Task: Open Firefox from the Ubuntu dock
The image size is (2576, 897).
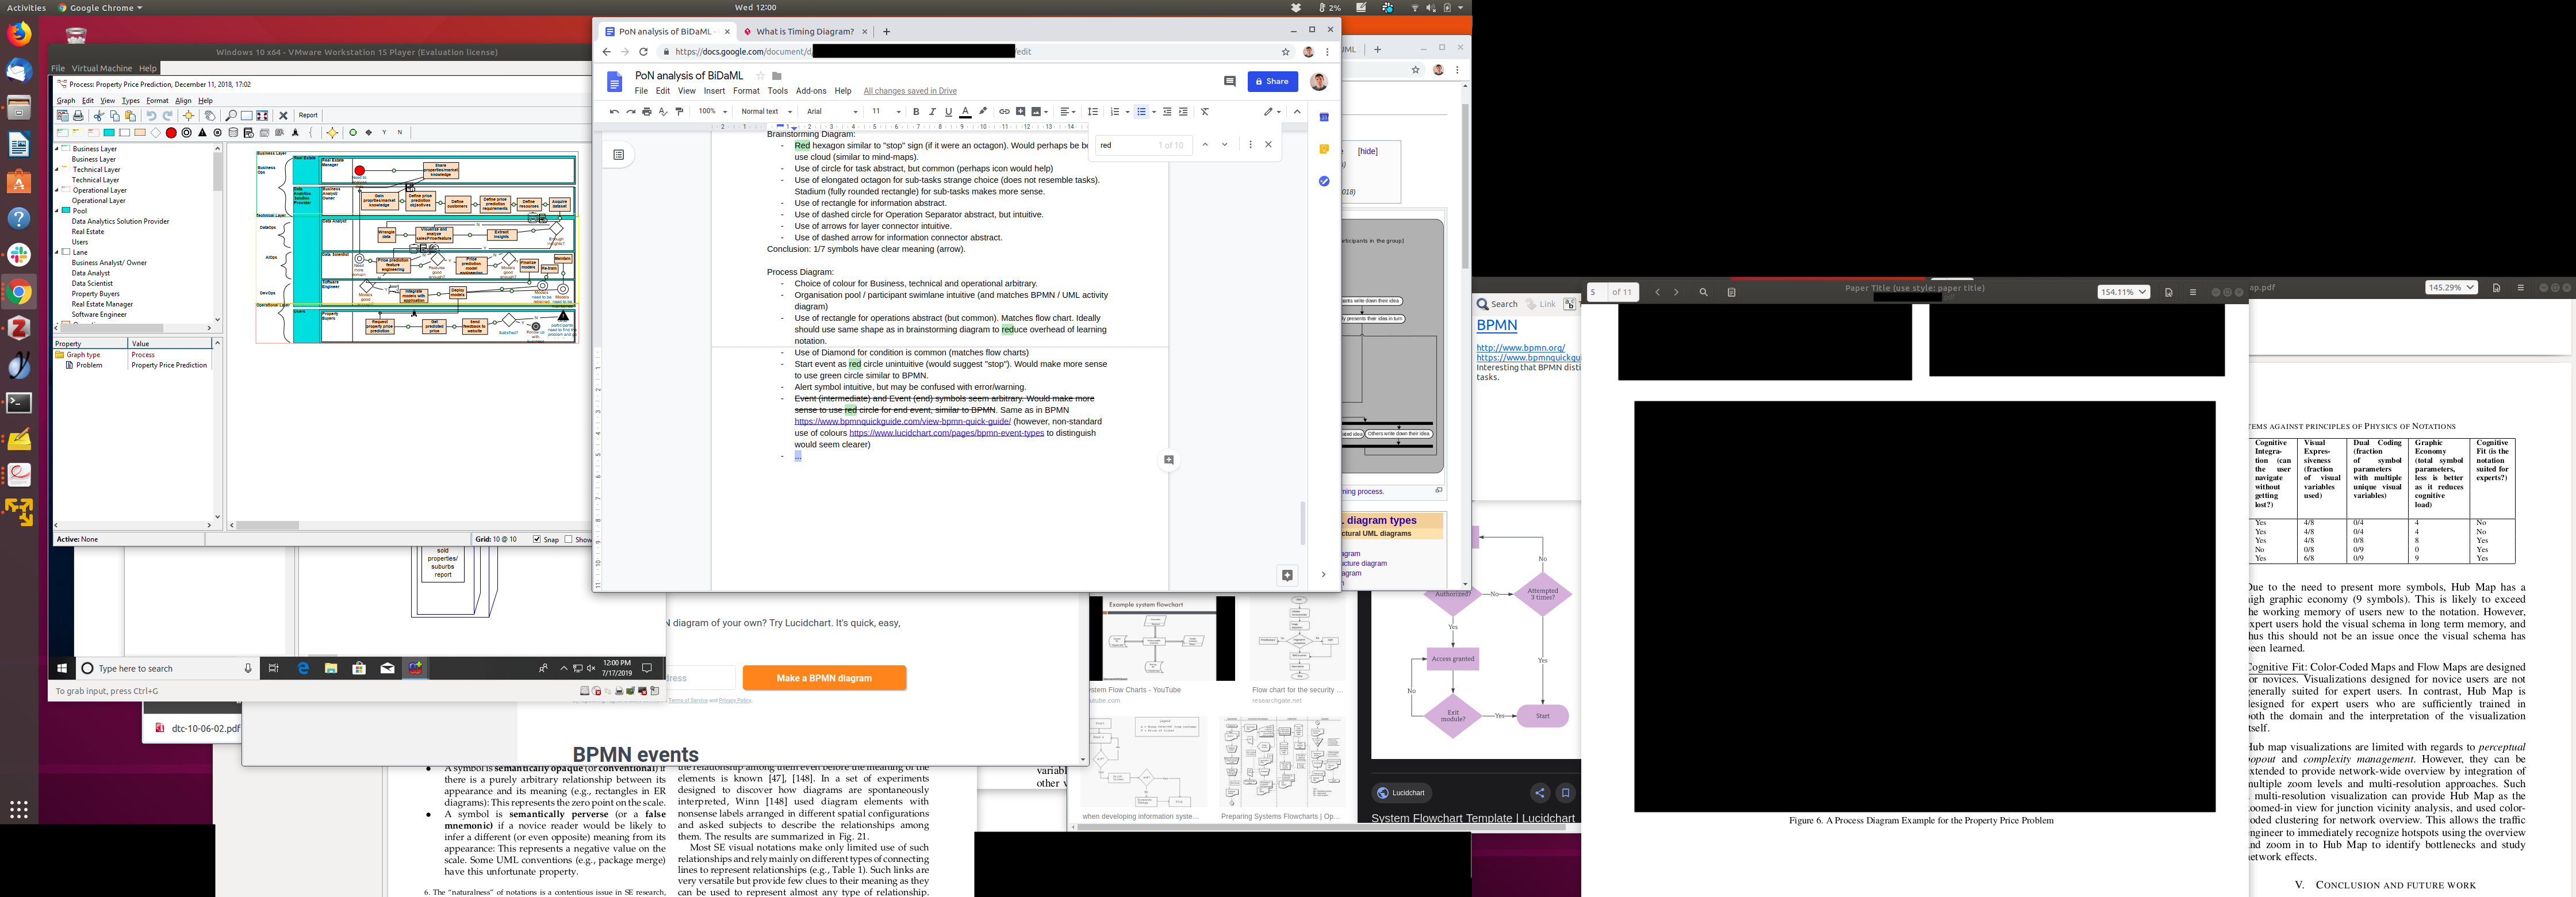Action: (x=19, y=35)
